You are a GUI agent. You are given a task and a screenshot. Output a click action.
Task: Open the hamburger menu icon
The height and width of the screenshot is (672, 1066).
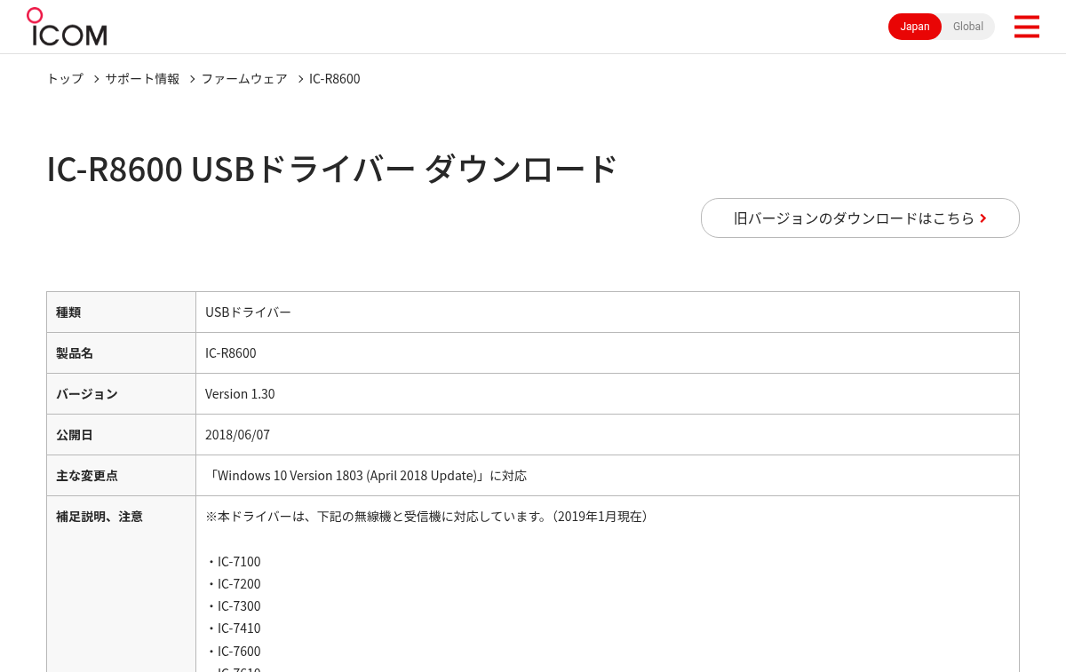1026,27
